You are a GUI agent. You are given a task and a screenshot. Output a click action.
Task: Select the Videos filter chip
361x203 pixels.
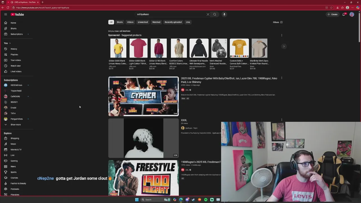[130, 22]
